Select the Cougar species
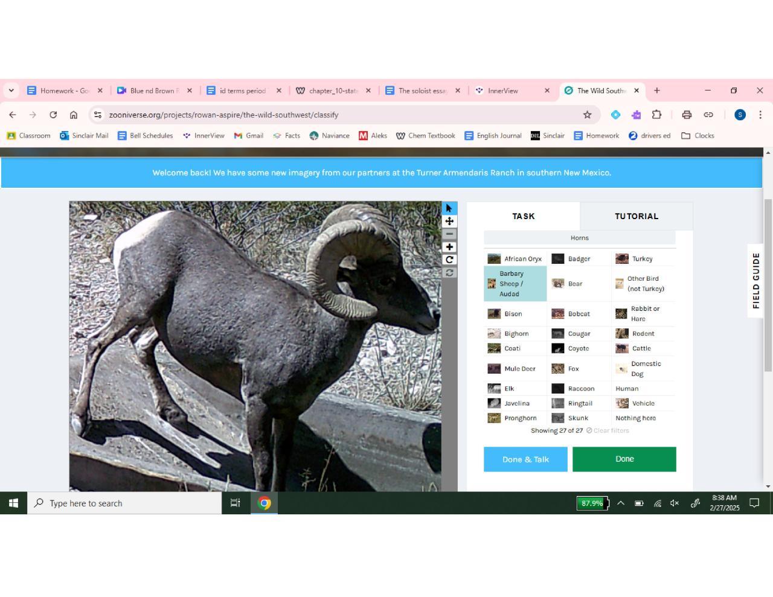This screenshot has height=597, width=773. pyautogui.click(x=579, y=334)
